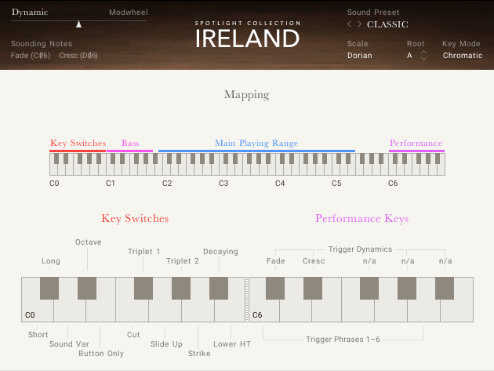Screen dimensions: 494x371
Task: Open the Modwheel dynamic source menu
Action: (129, 13)
